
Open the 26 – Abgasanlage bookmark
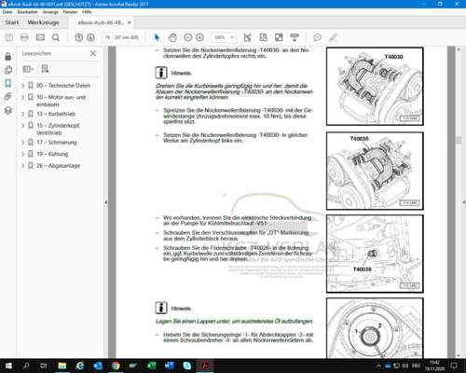(x=58, y=166)
